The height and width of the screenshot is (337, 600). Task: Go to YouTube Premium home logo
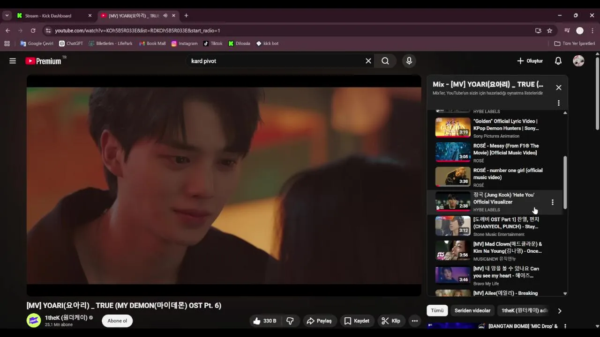tap(43, 61)
